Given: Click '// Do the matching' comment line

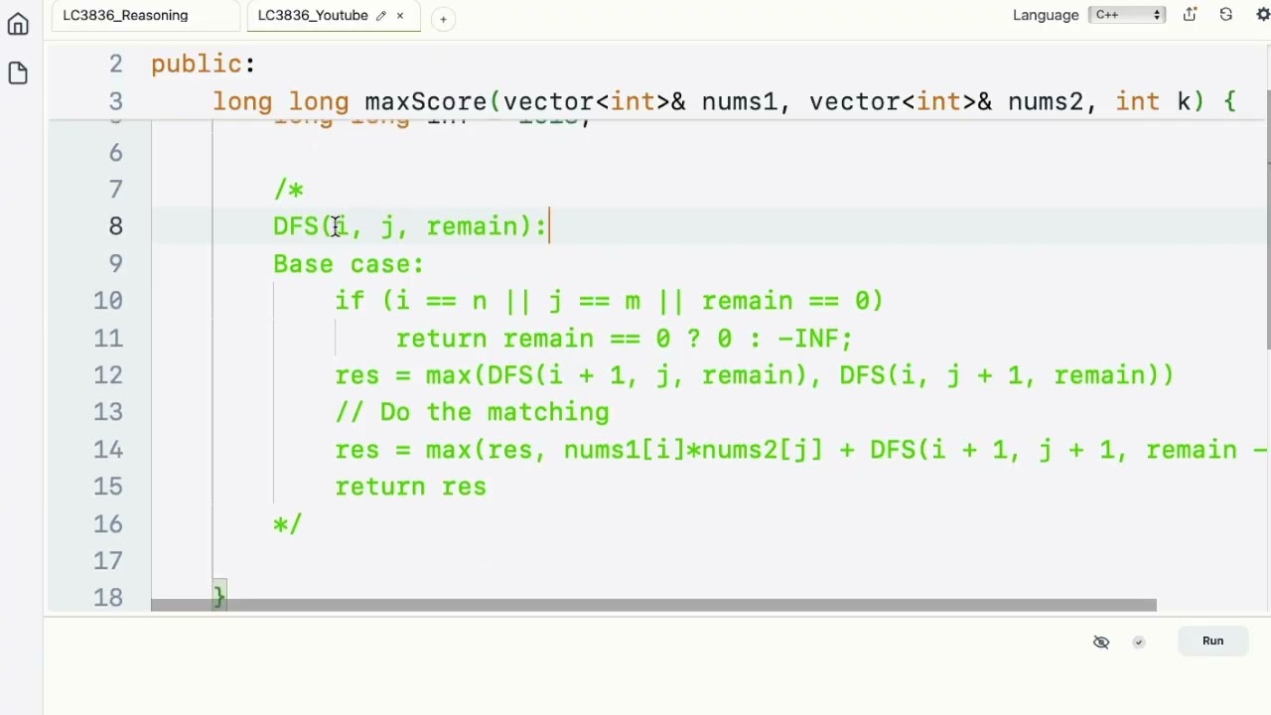Looking at the screenshot, I should pos(473,412).
